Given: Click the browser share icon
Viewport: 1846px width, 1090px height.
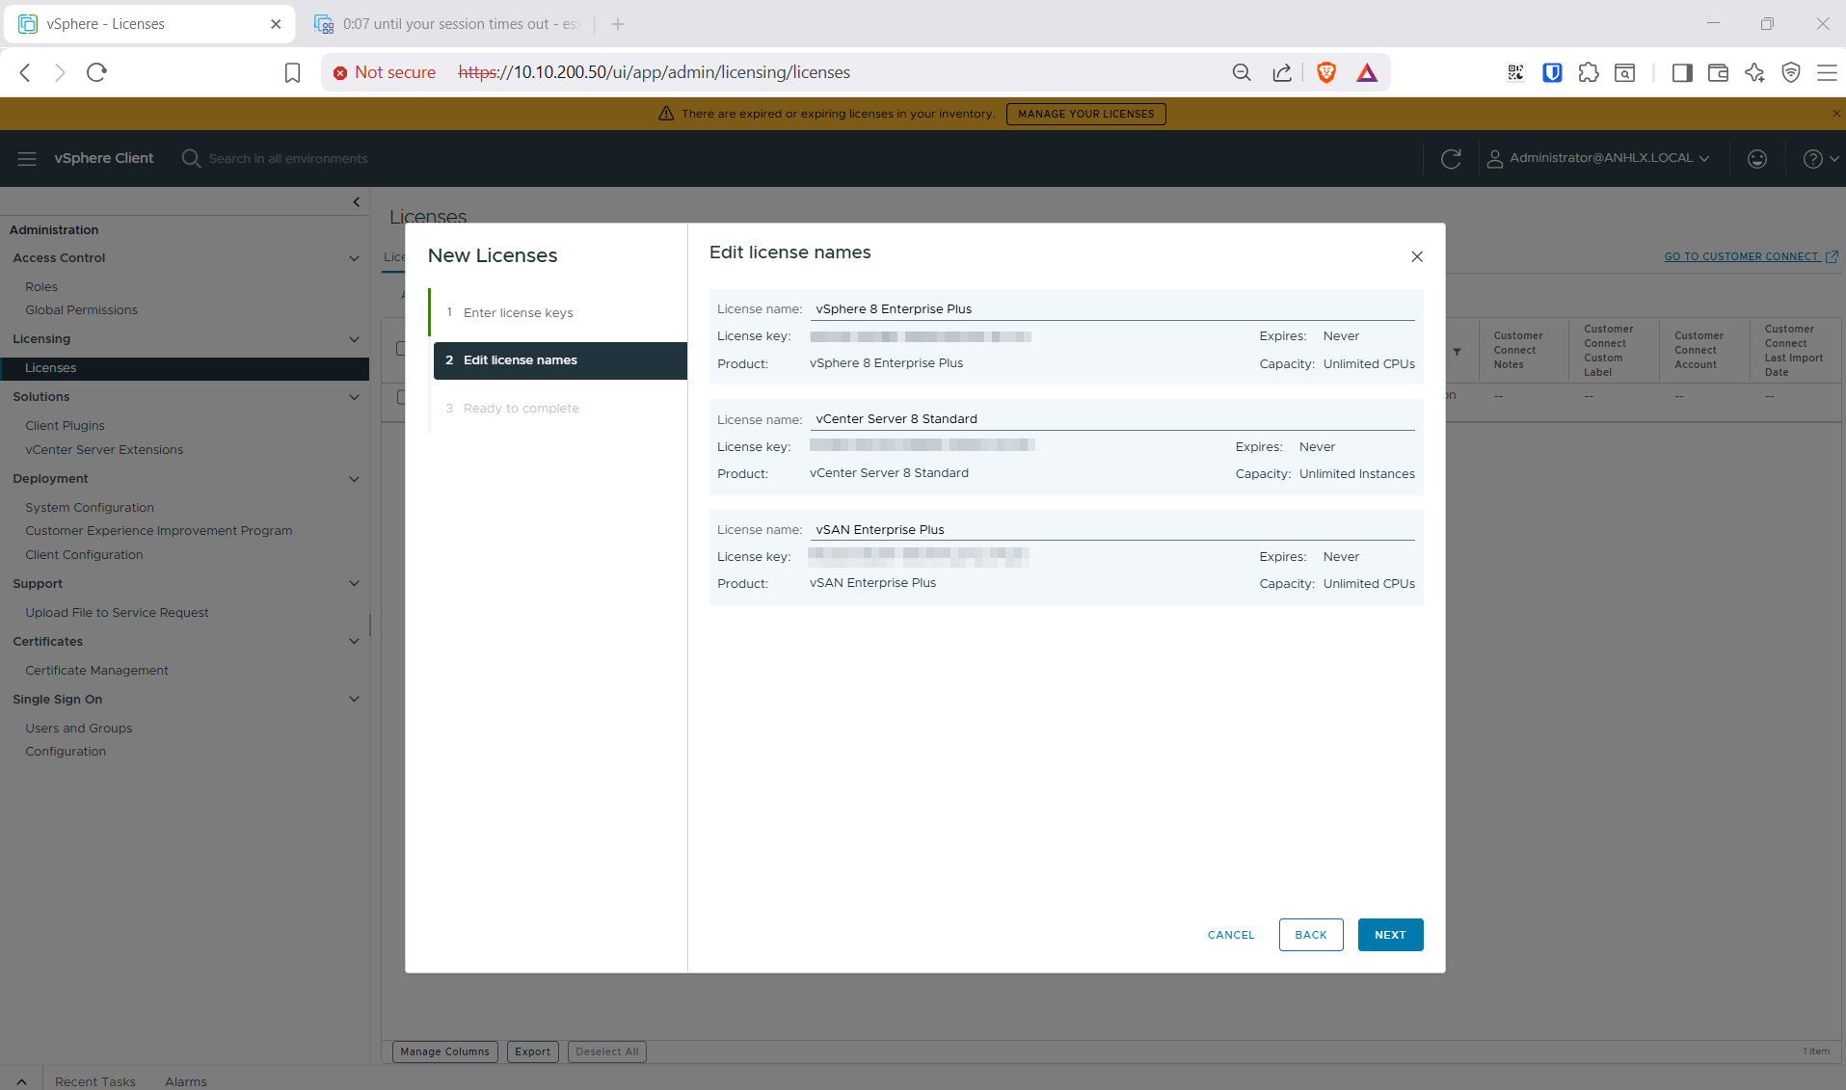Looking at the screenshot, I should [1282, 72].
